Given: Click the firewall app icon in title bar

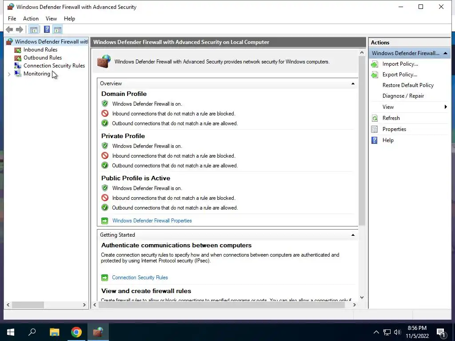Looking at the screenshot, I should [11, 7].
